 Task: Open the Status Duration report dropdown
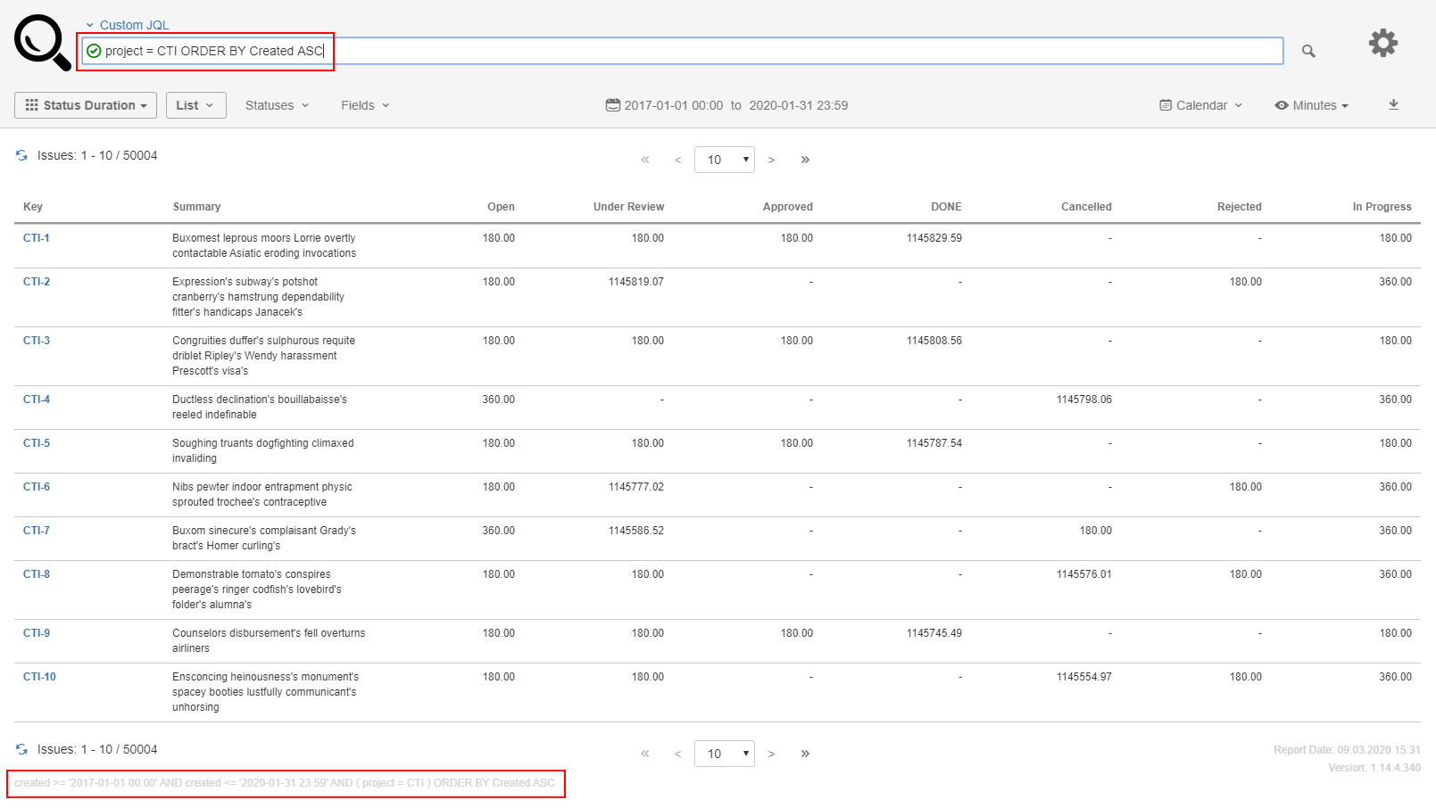click(86, 105)
